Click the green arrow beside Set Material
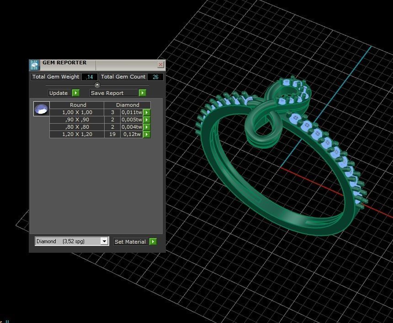 [153, 242]
